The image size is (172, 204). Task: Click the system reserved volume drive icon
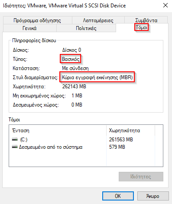click(x=15, y=147)
